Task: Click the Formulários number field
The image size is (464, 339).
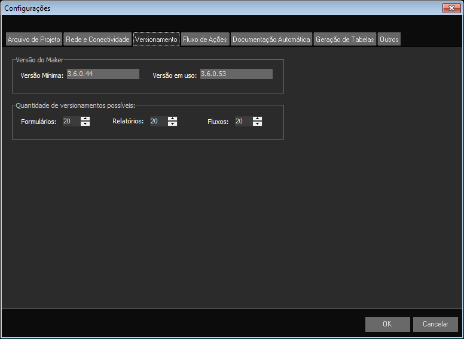Action: coord(71,122)
